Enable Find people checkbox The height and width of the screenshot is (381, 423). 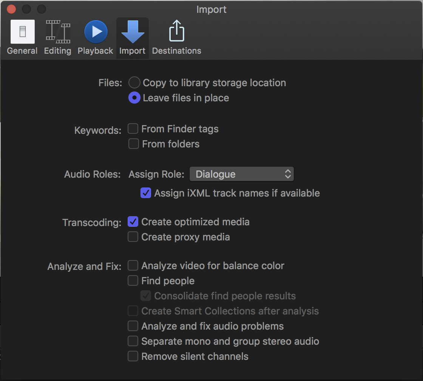[133, 280]
